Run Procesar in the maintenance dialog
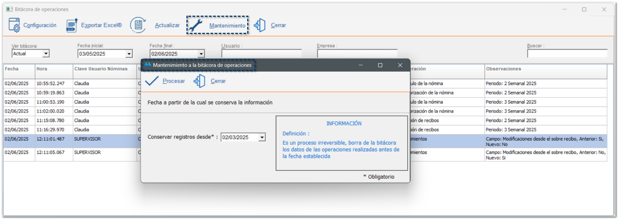 coord(174,81)
